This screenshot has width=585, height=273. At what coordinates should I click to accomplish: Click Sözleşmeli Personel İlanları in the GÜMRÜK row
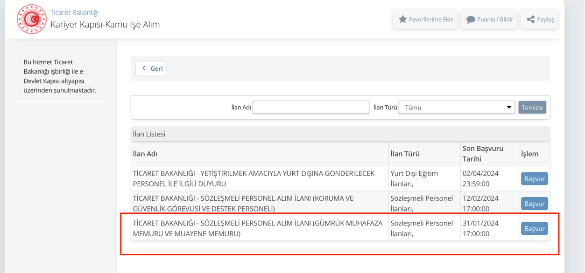(x=422, y=228)
